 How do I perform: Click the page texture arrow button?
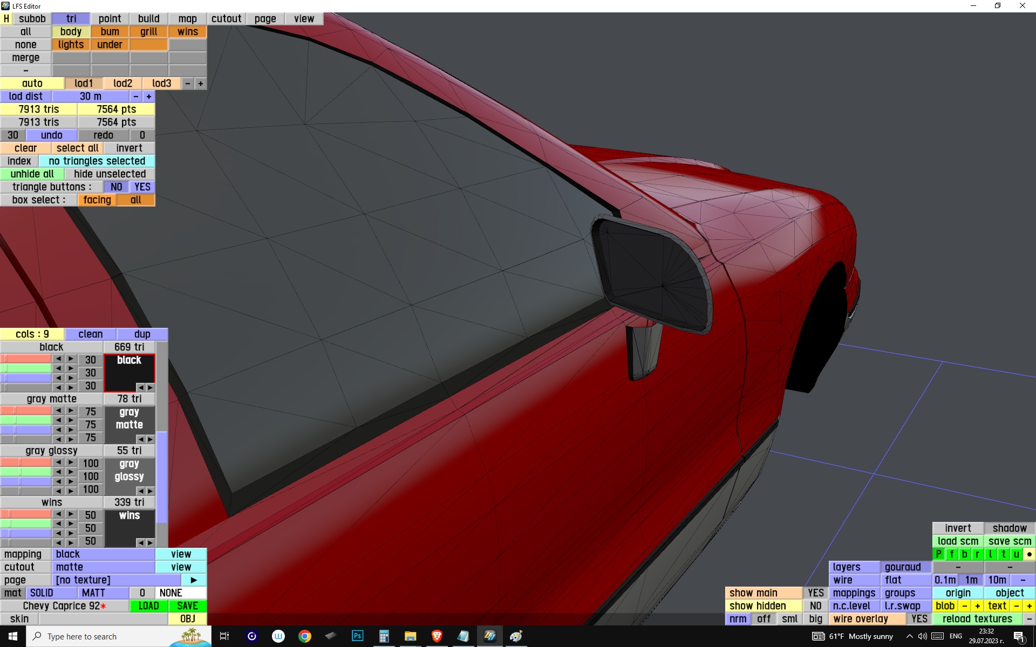point(194,580)
